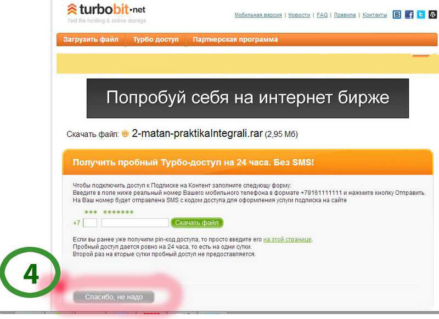Open the Правила link
439x319 pixels.
click(x=345, y=15)
